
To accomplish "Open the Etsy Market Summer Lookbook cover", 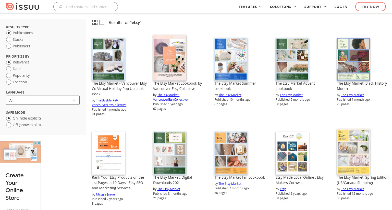I will tap(231, 59).
